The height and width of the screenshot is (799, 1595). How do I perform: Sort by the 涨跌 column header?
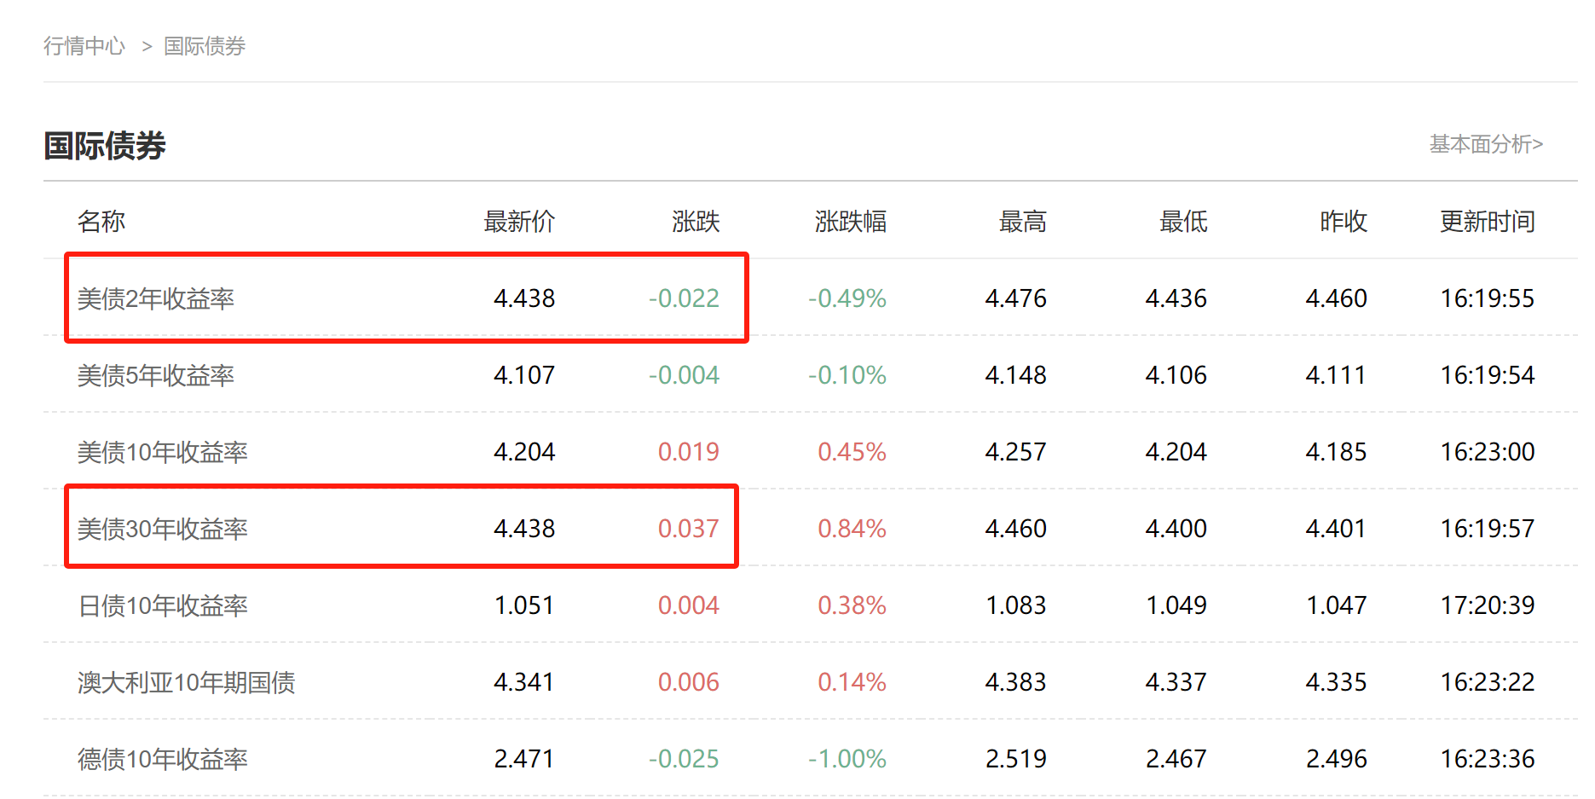click(x=696, y=222)
